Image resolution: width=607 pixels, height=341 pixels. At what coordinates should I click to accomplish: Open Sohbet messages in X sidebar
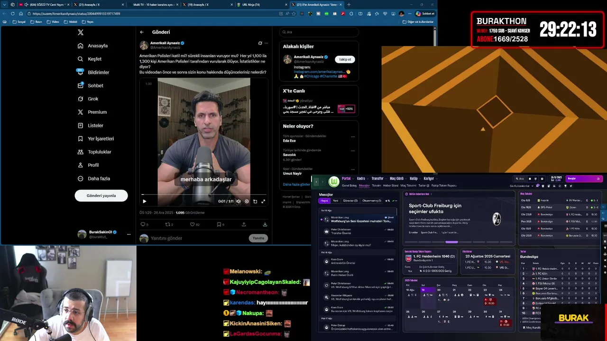[91, 86]
